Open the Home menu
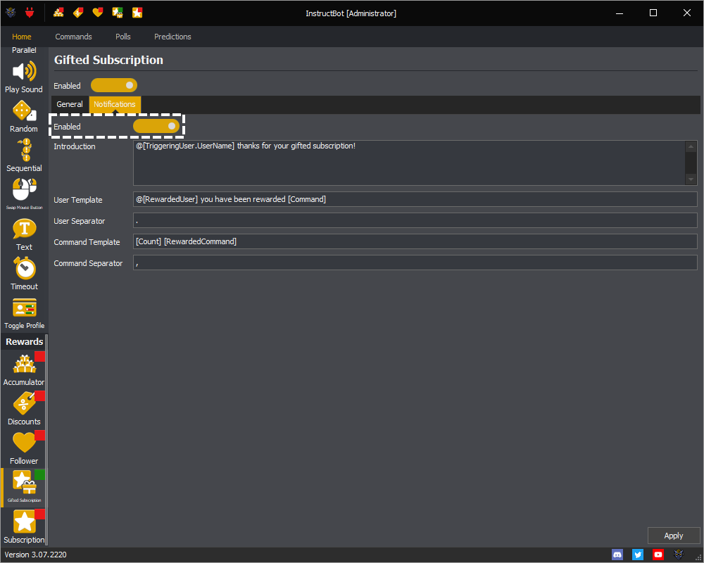Image resolution: width=704 pixels, height=563 pixels. click(x=22, y=37)
